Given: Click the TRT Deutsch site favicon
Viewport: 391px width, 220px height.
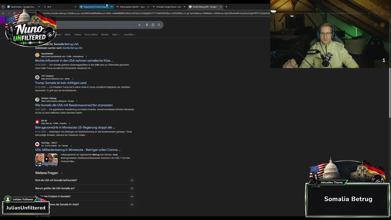Looking at the screenshot, I should 37,77.
